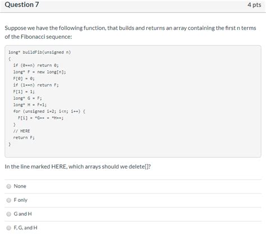Click the 'long* buildFib(unsigned n)' code line
This screenshot has height=236, width=266.
[x=40, y=52]
